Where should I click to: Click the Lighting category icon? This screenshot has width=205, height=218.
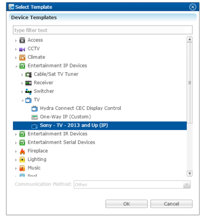click(x=22, y=160)
